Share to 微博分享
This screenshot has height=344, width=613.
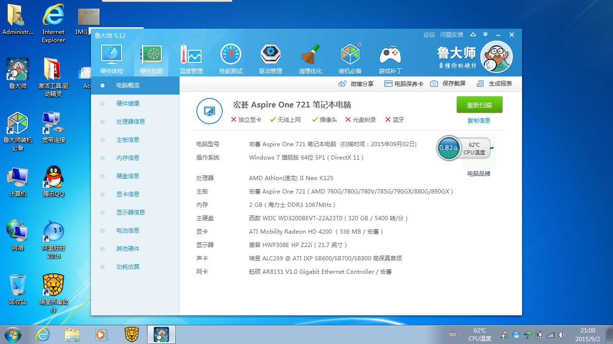point(356,84)
